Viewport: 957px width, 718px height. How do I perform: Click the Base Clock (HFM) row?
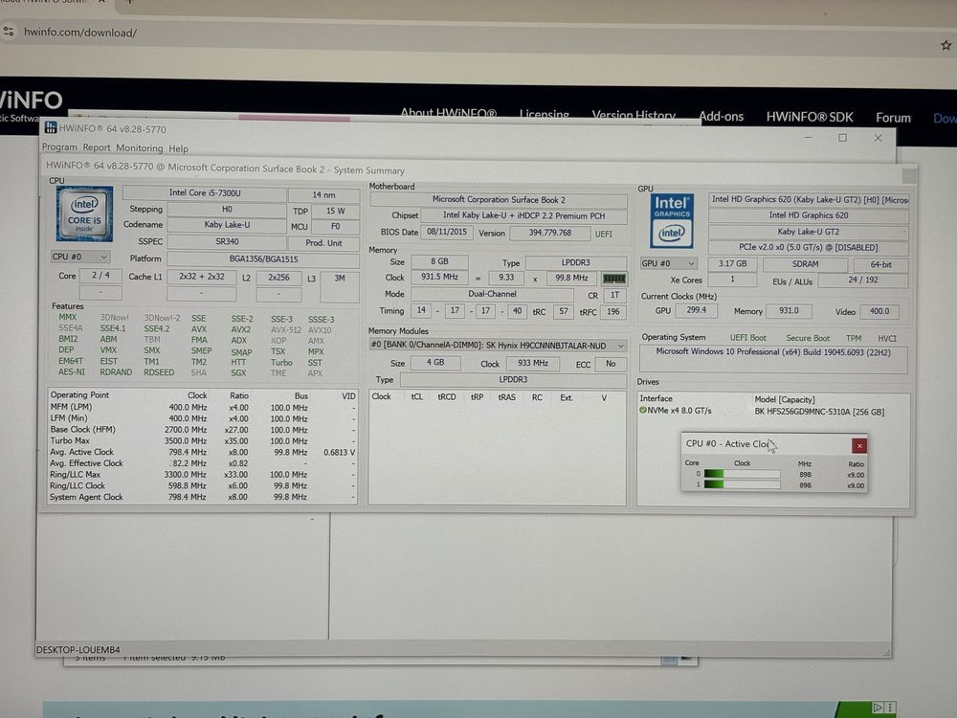click(x=202, y=430)
